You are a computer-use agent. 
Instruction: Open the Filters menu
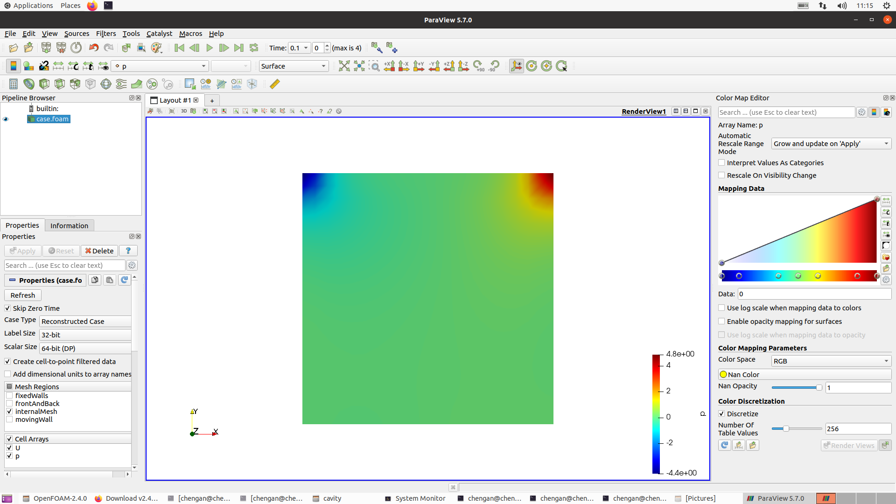coord(106,34)
